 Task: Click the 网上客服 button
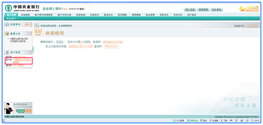pos(190,10)
